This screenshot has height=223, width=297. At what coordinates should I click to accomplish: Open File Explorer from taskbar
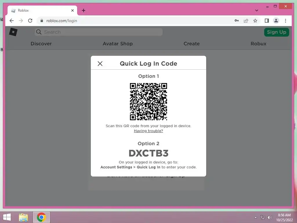[23, 217]
